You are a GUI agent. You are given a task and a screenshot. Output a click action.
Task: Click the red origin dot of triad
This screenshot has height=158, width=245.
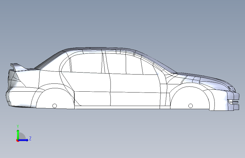[x=18, y=140]
